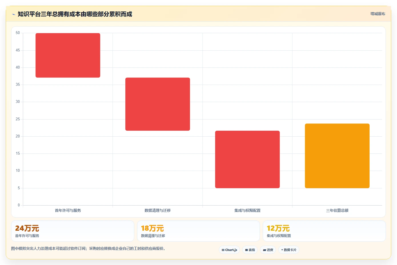Click the y-axis value 50
397x265 pixels.
pos(18,33)
